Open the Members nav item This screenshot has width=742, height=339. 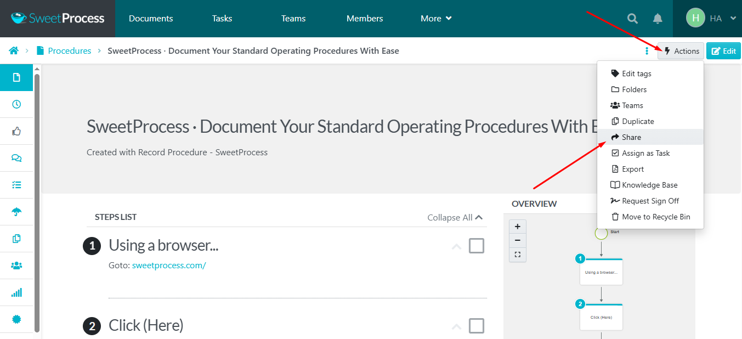point(365,19)
